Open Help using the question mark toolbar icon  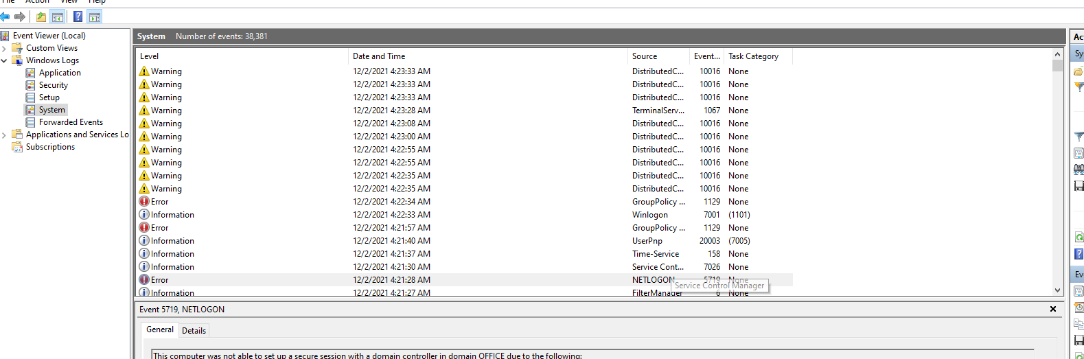(x=78, y=16)
